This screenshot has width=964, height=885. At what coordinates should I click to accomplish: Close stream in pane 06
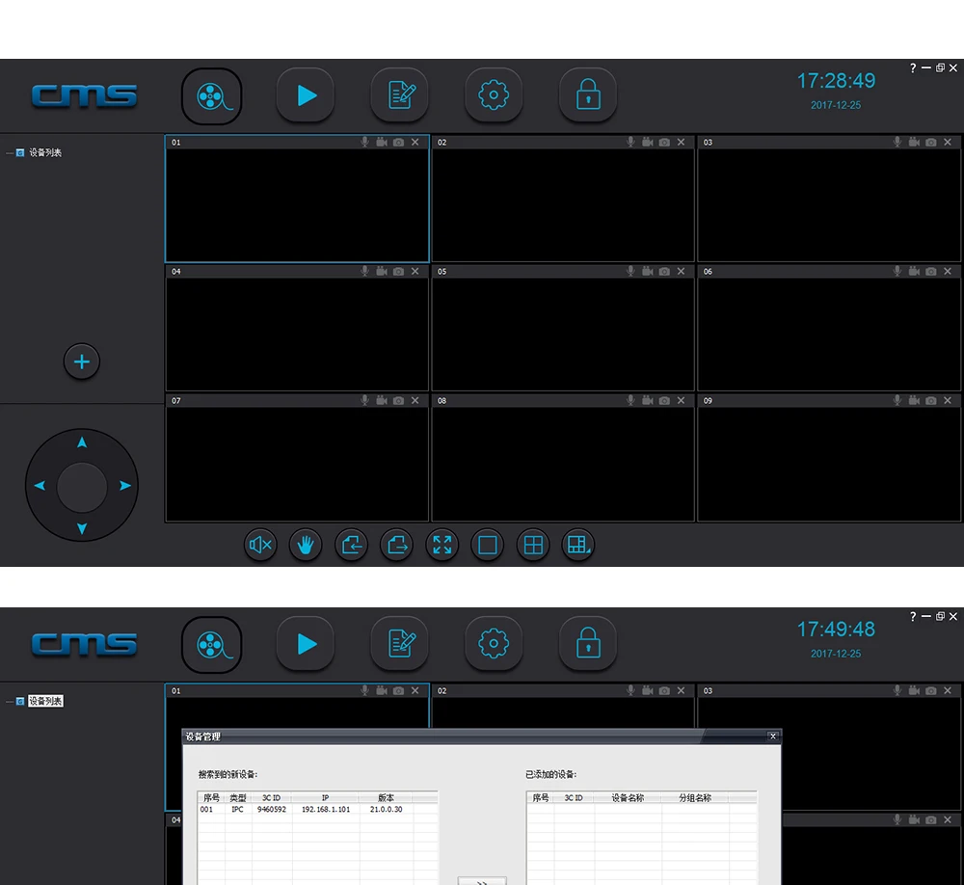pos(948,271)
